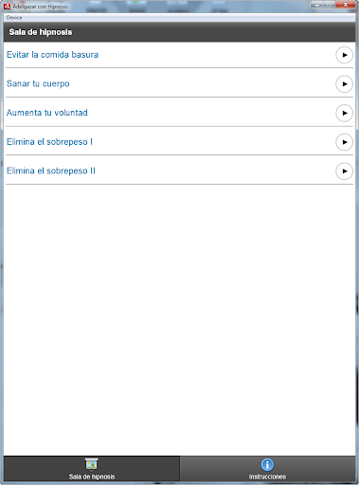The image size is (359, 485).
Task: Switch to the Sala de hipnosis tab label
Action: (x=92, y=476)
